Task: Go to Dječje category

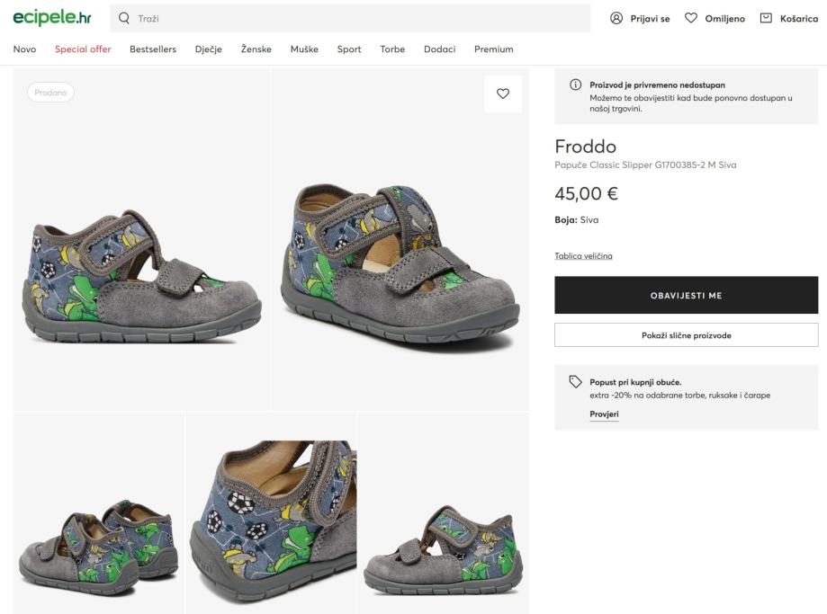Action: [x=208, y=49]
